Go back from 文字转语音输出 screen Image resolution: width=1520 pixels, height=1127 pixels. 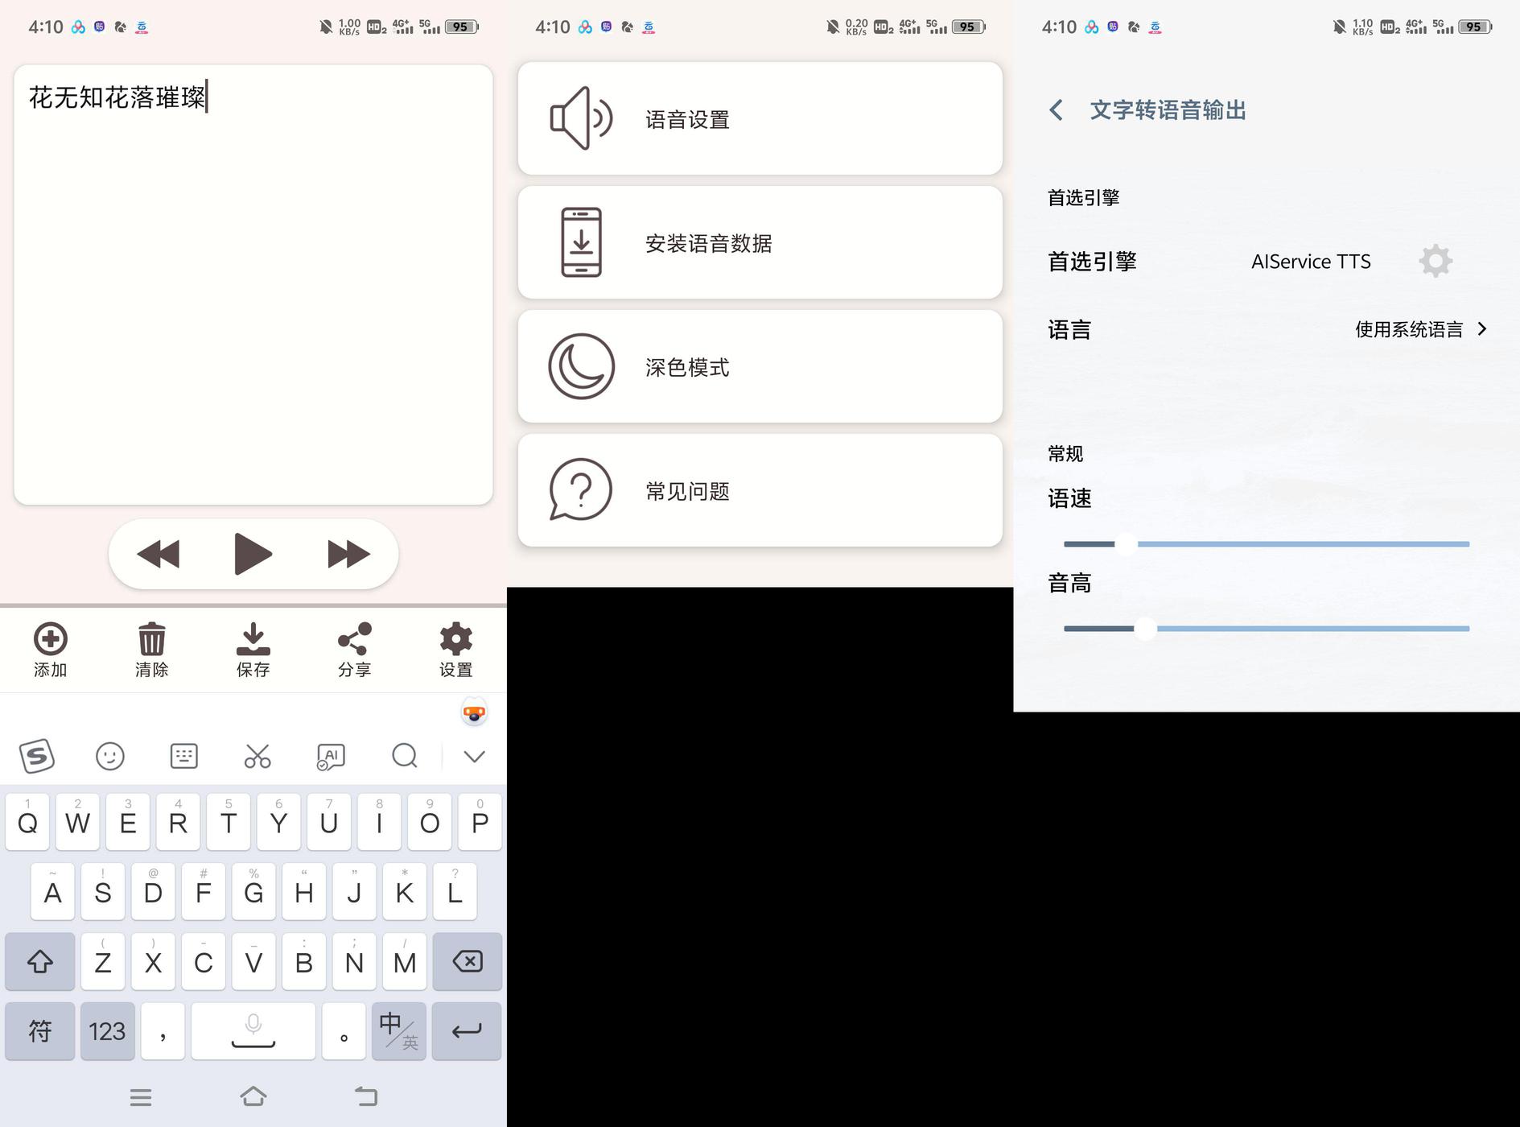click(x=1057, y=110)
